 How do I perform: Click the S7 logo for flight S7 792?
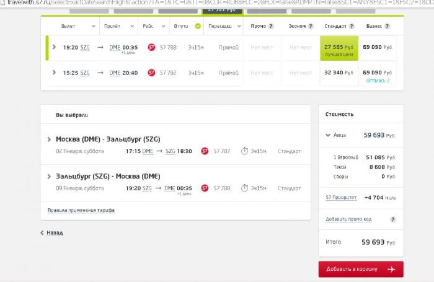click(x=151, y=73)
